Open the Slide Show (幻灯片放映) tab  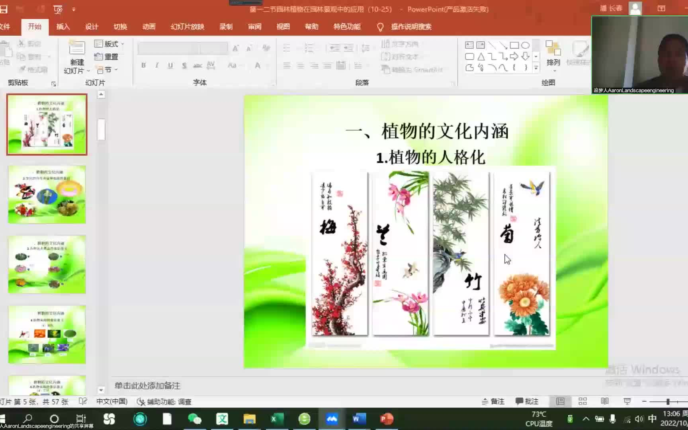(188, 27)
